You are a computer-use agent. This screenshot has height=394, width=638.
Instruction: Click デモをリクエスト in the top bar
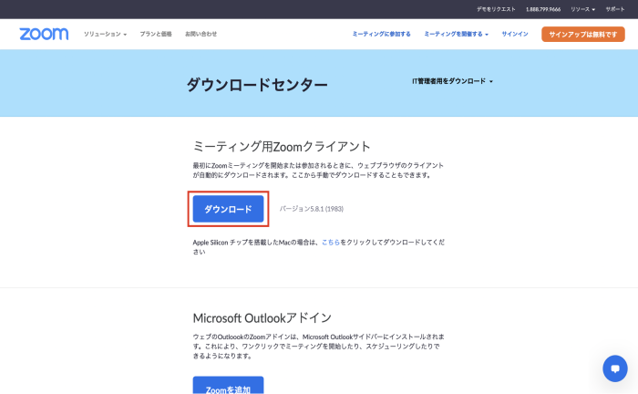coord(496,9)
